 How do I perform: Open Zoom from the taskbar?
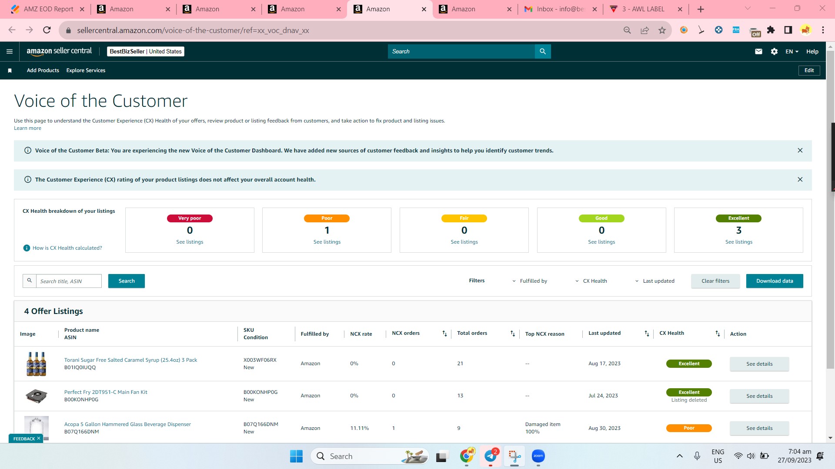tap(538, 456)
